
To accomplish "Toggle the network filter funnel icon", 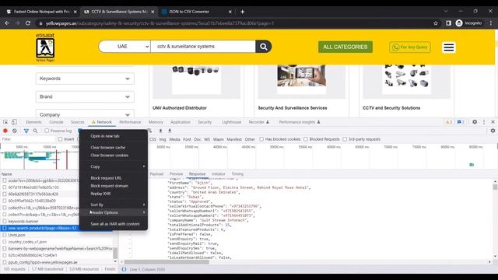I will coord(26,131).
